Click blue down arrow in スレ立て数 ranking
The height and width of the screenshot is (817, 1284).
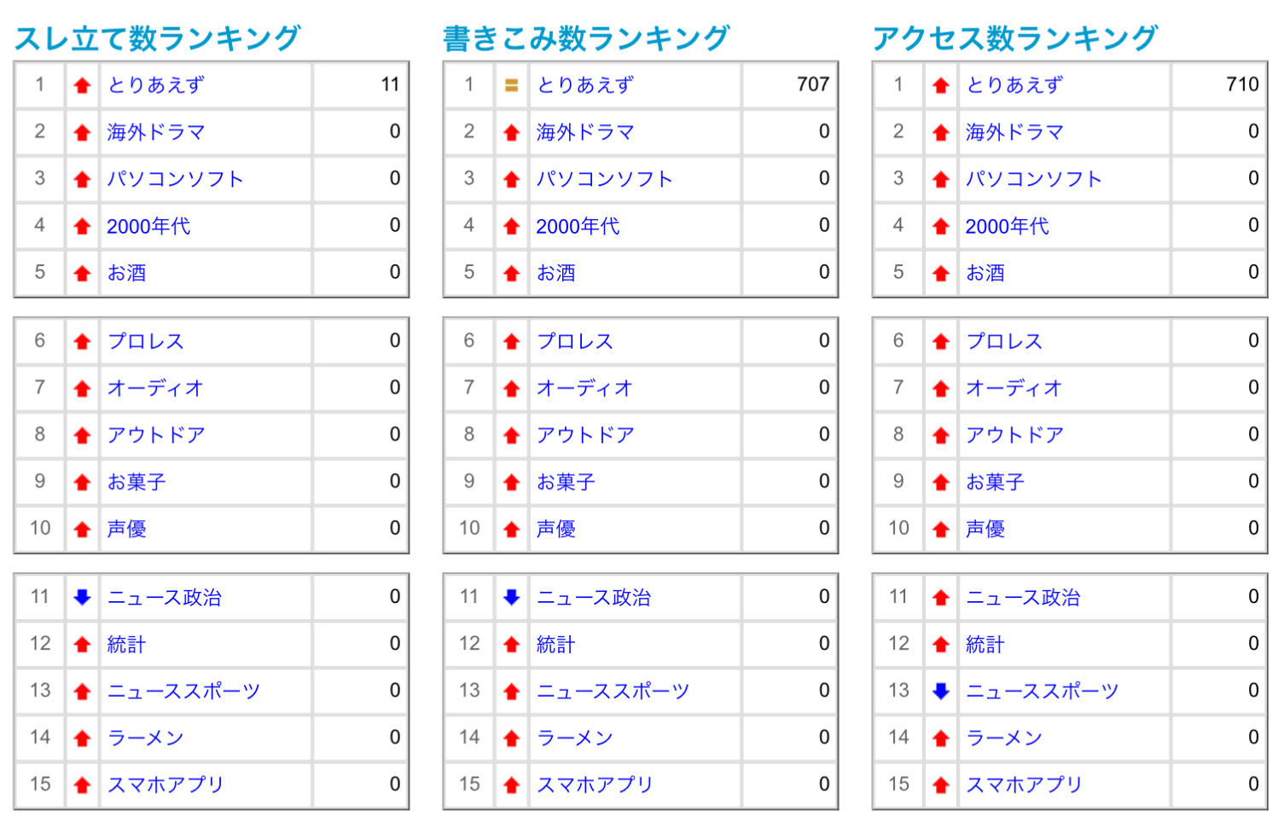pos(82,597)
